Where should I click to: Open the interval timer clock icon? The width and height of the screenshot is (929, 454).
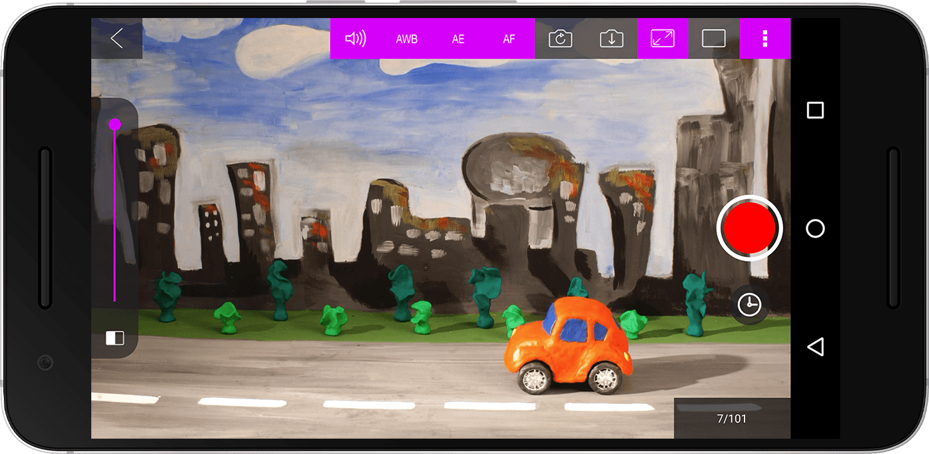(x=750, y=305)
